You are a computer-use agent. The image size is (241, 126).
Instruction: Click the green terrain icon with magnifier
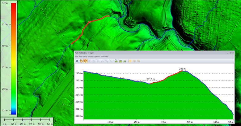(x=125, y=61)
